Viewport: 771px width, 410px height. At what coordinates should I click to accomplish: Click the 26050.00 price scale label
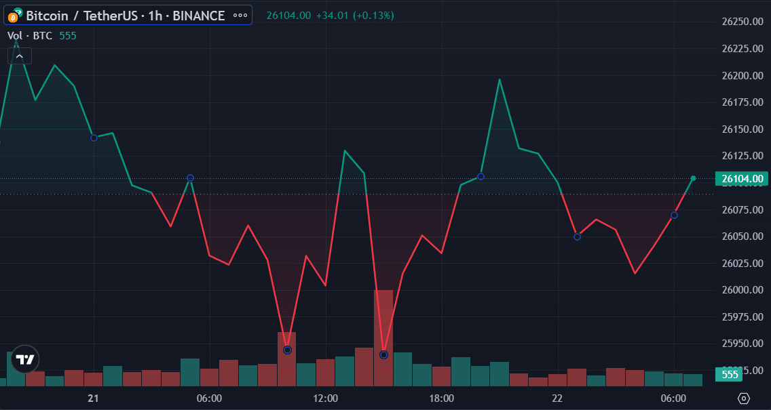pos(742,237)
